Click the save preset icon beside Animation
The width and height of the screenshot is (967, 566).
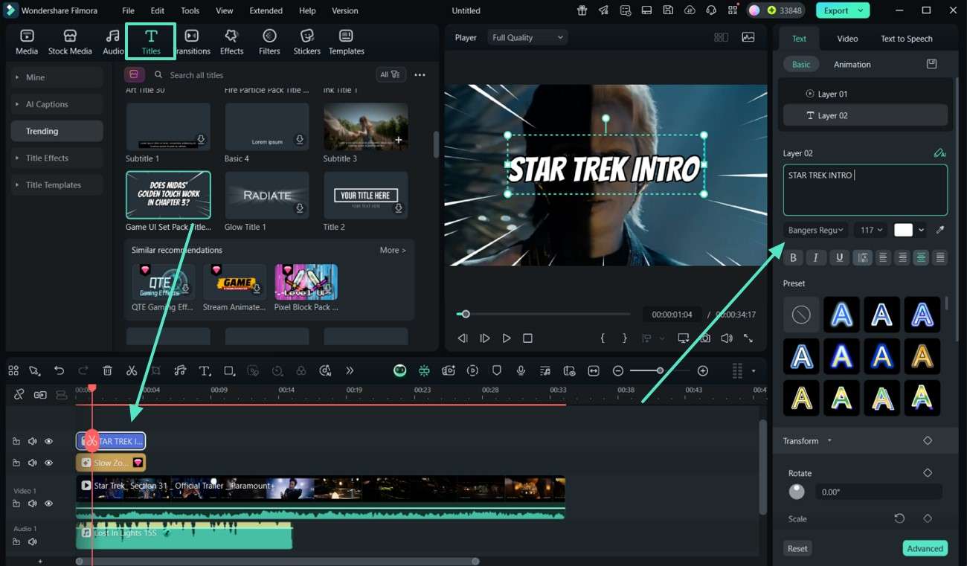[931, 64]
